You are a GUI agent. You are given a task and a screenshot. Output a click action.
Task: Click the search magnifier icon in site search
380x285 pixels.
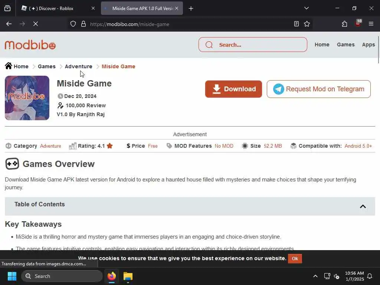[x=209, y=45]
